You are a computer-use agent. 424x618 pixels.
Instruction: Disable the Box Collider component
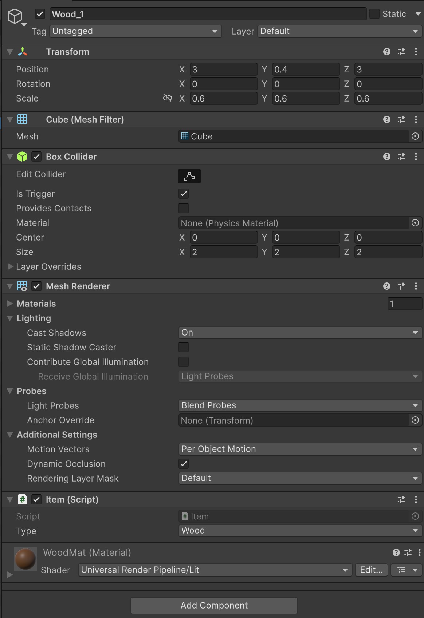click(x=36, y=157)
